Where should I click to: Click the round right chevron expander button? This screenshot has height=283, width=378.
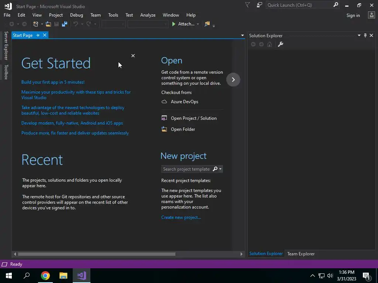click(x=233, y=80)
